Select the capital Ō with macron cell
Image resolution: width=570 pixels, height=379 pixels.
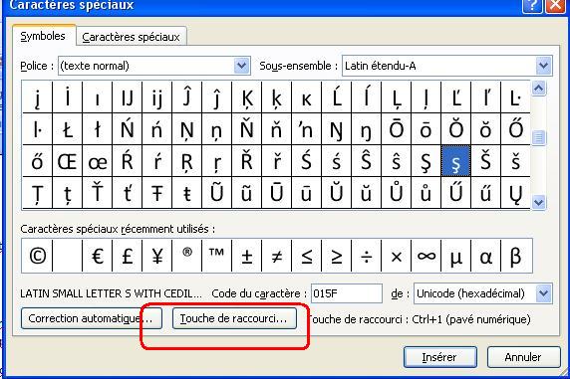coord(396,129)
